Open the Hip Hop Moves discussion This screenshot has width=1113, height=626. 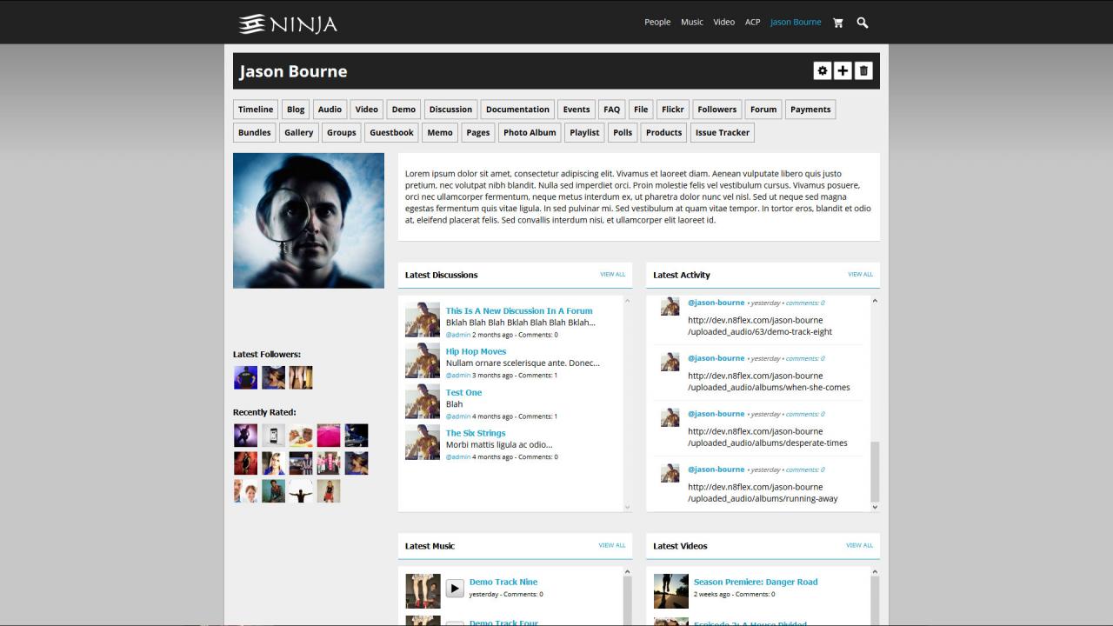(476, 351)
